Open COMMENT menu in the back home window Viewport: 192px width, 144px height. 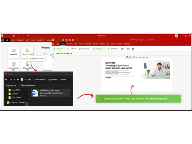(41, 40)
